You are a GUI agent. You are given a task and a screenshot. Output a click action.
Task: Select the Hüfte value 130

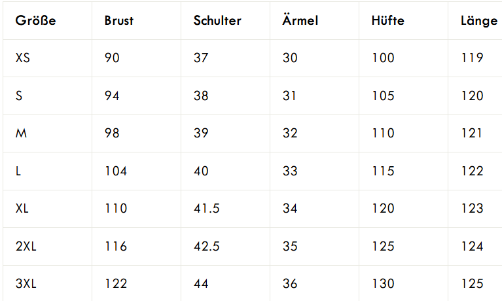coord(383,284)
